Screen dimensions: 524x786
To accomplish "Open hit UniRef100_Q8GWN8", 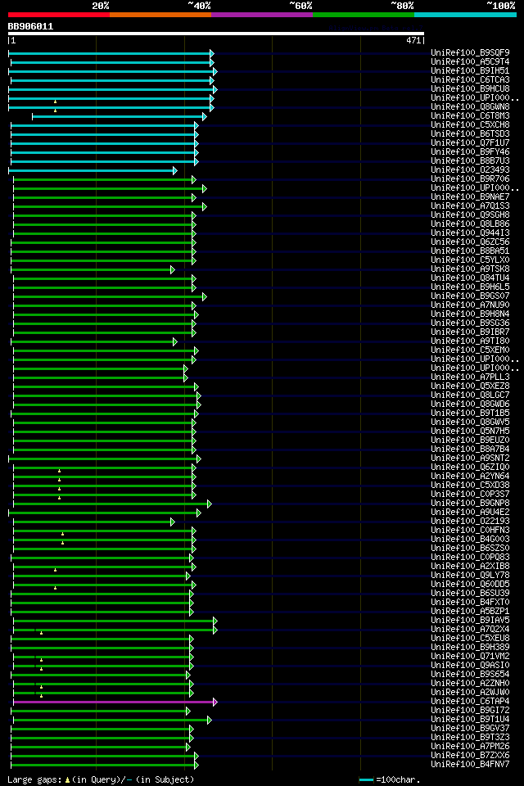I will pyautogui.click(x=470, y=106).
